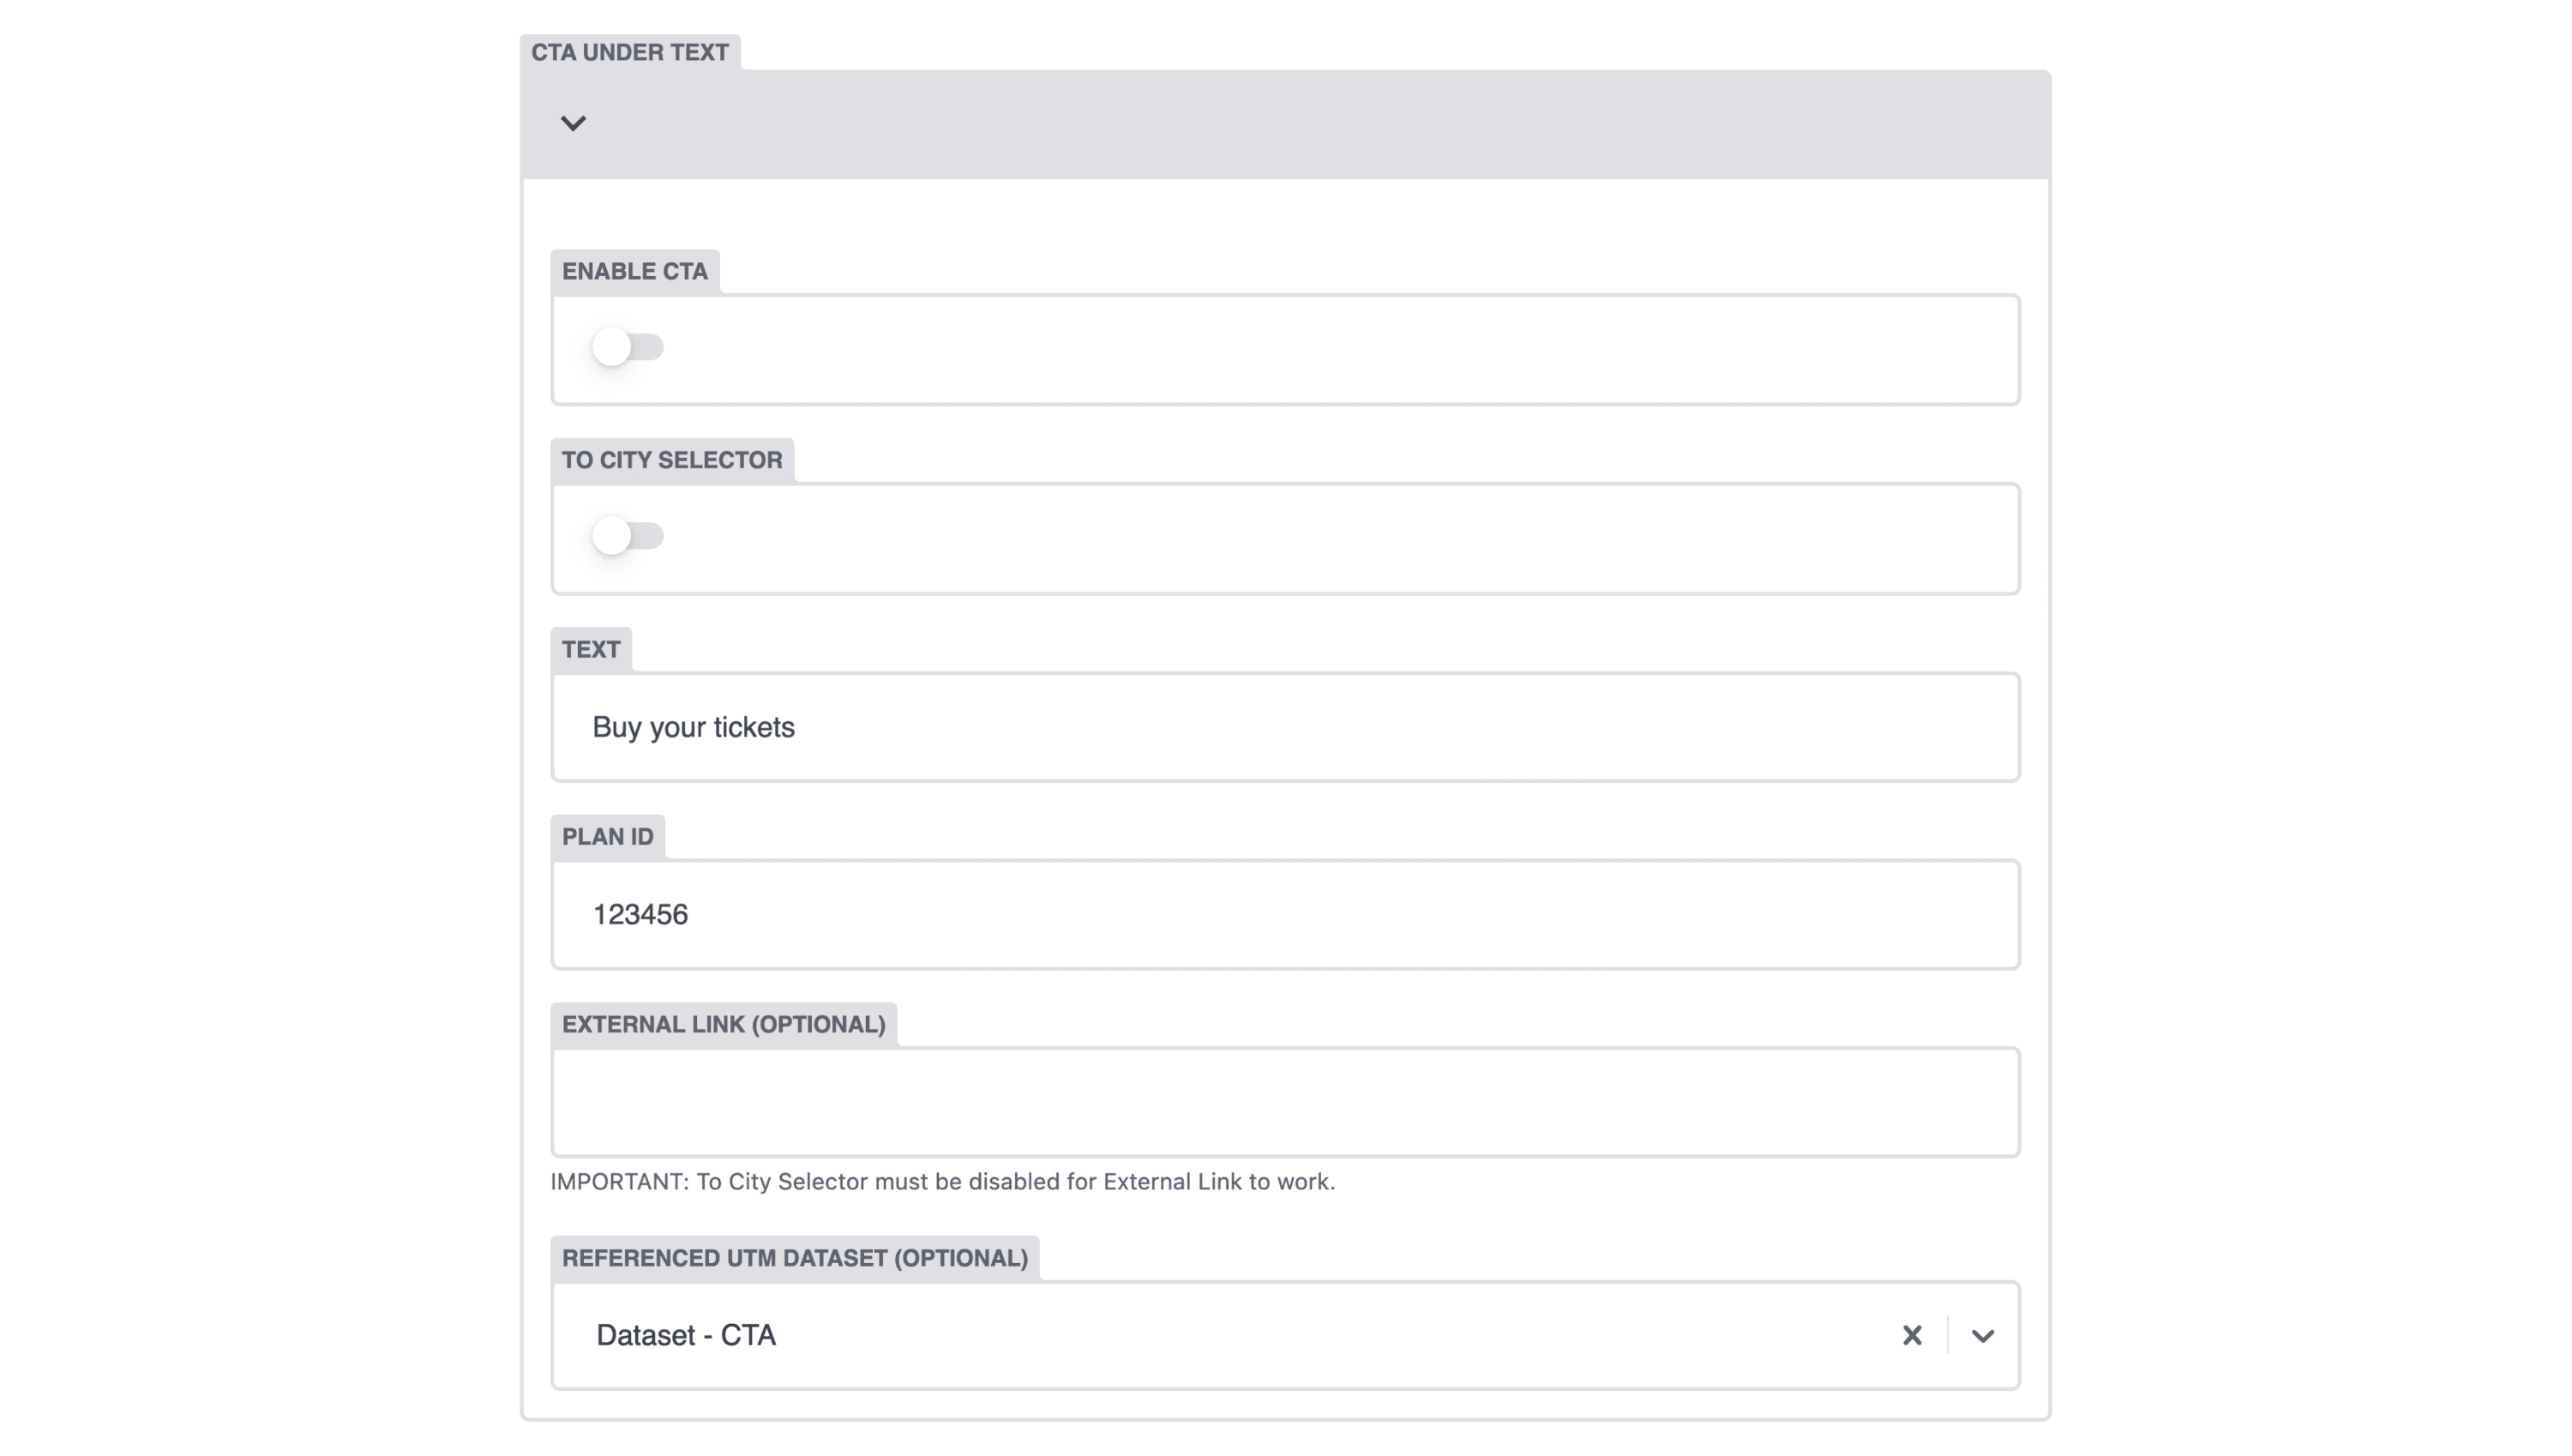This screenshot has width=2572, height=1456.
Task: Toggle the Enable CTA switch
Action: click(x=627, y=347)
